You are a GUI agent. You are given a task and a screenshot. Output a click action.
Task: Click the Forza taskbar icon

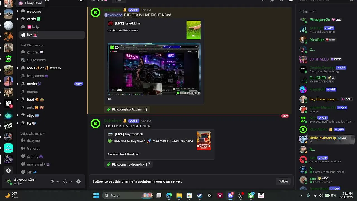[x=261, y=195]
